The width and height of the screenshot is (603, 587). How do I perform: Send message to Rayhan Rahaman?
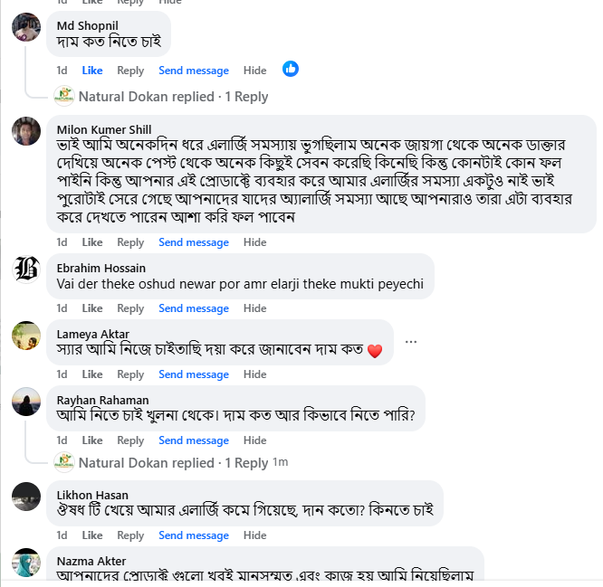pyautogui.click(x=194, y=440)
